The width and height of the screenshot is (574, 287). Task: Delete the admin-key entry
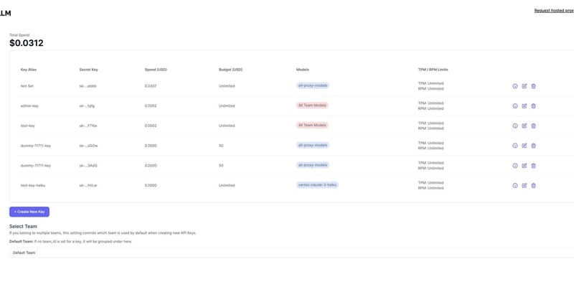tap(533, 106)
